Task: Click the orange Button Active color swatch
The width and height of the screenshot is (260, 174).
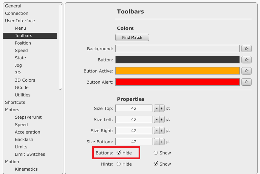Action: (x=177, y=71)
